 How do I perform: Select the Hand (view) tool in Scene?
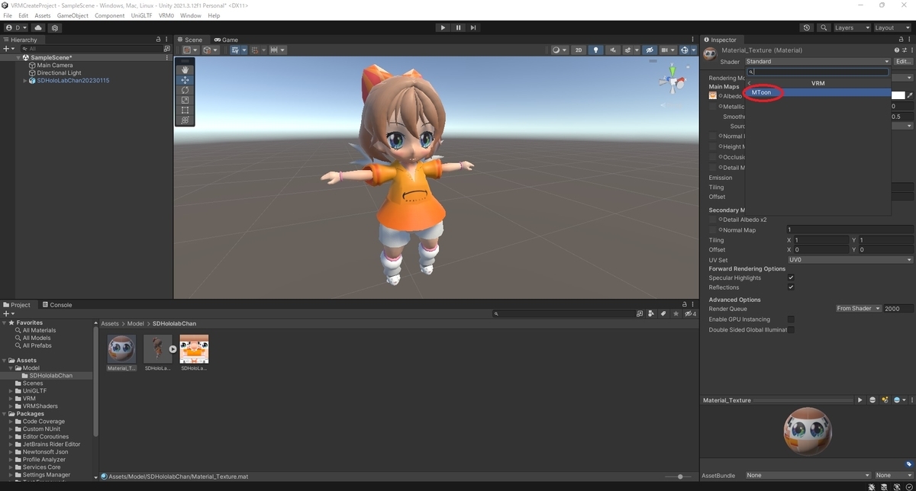pyautogui.click(x=185, y=69)
